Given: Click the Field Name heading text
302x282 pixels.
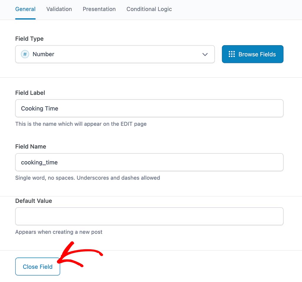Looking at the screenshot, I should (x=31, y=146).
